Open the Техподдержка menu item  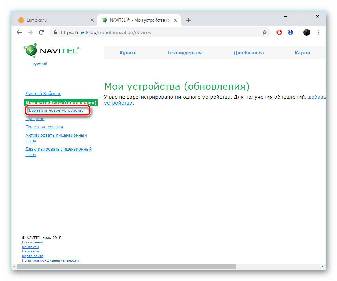click(x=185, y=53)
